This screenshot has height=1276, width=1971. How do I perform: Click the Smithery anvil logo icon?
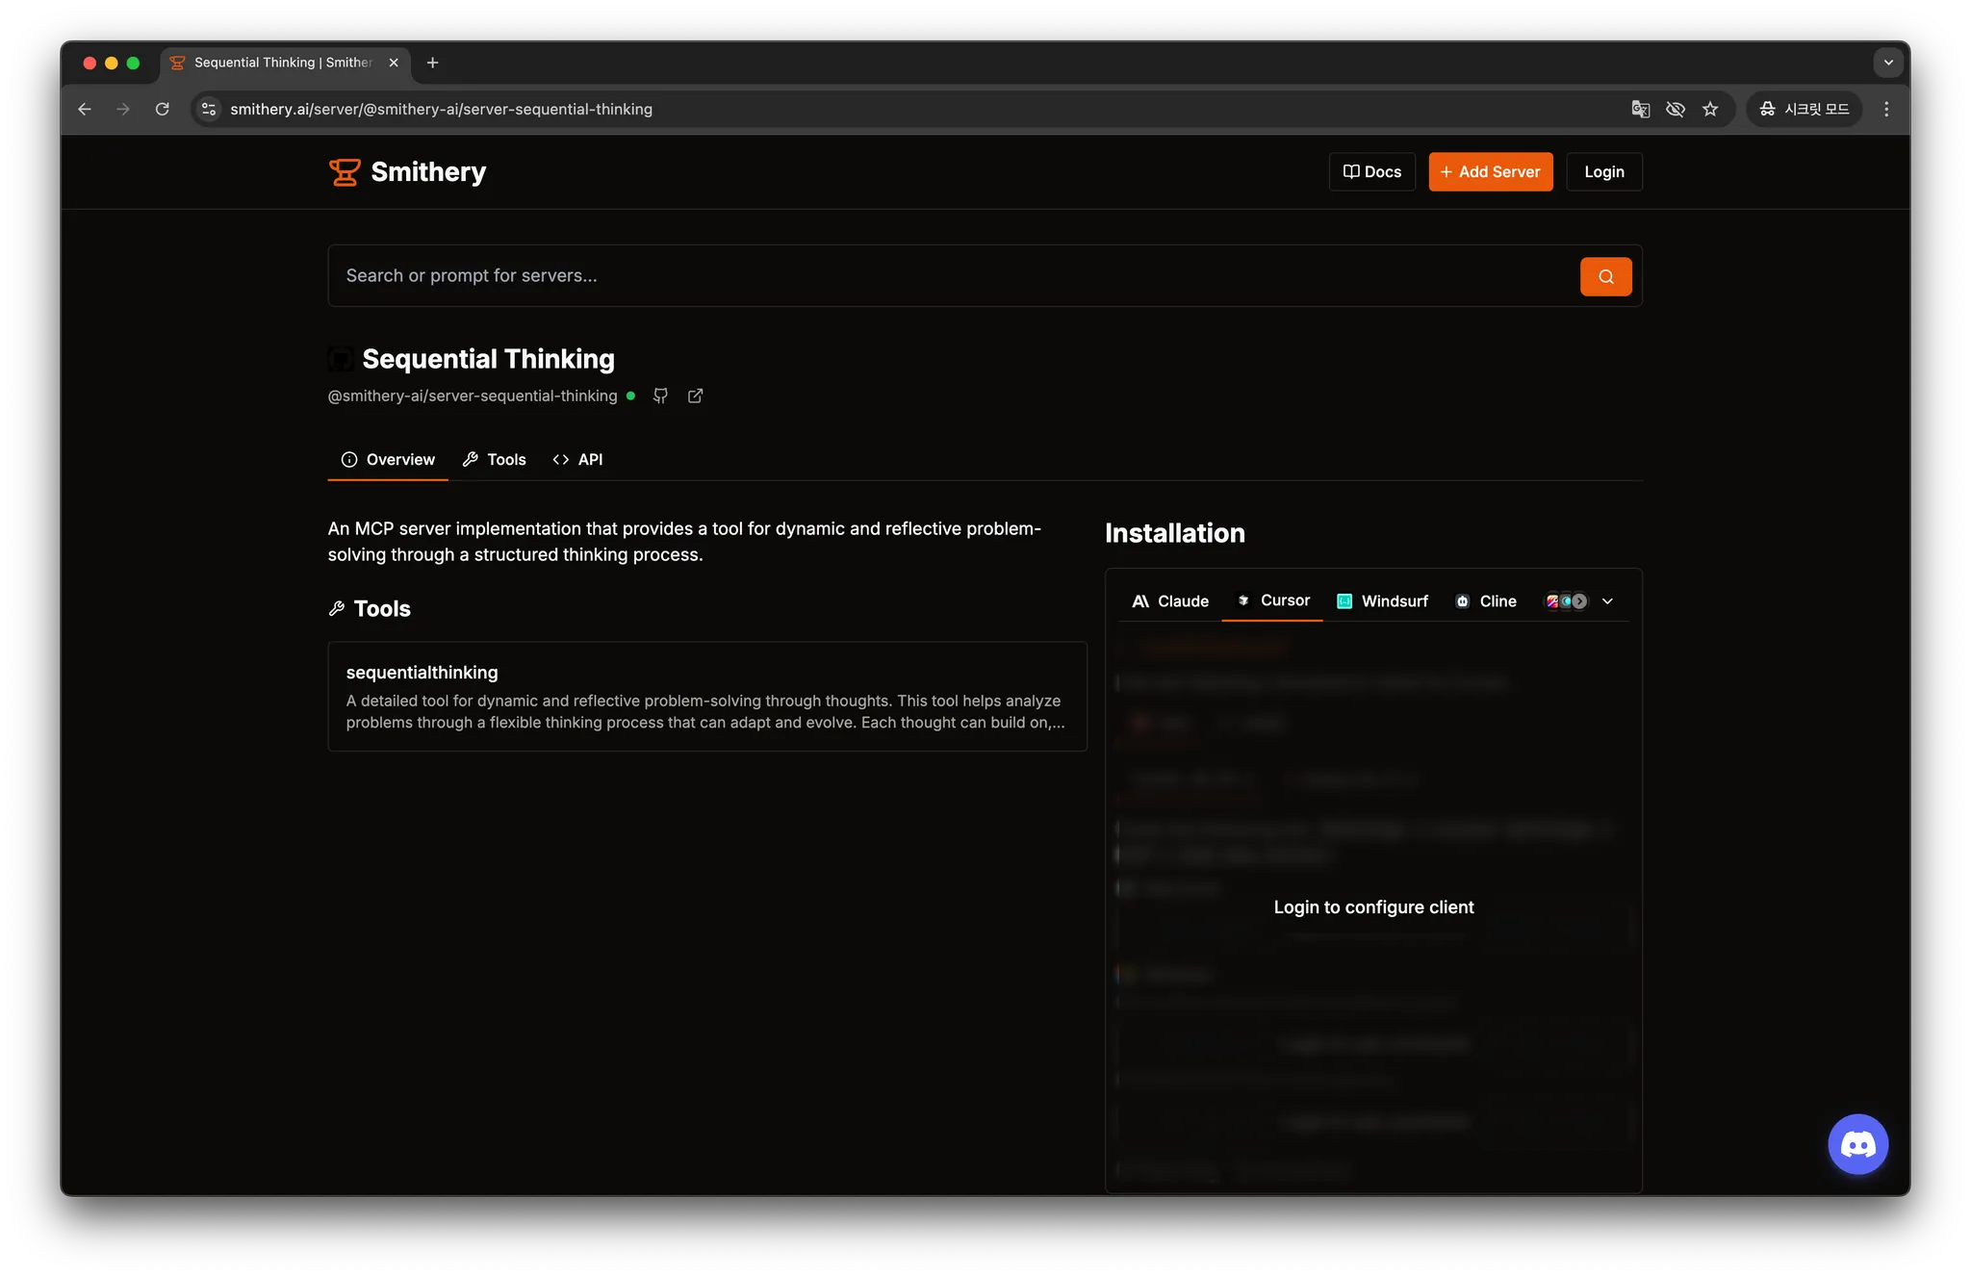pos(344,172)
